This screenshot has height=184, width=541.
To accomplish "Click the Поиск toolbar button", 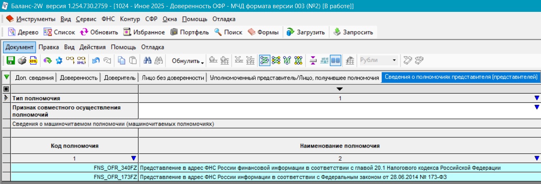I will (228, 32).
